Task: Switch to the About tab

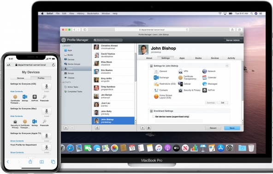Action: tap(149, 58)
